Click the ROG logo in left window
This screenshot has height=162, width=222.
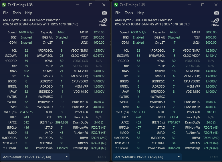pyautogui.click(x=103, y=22)
